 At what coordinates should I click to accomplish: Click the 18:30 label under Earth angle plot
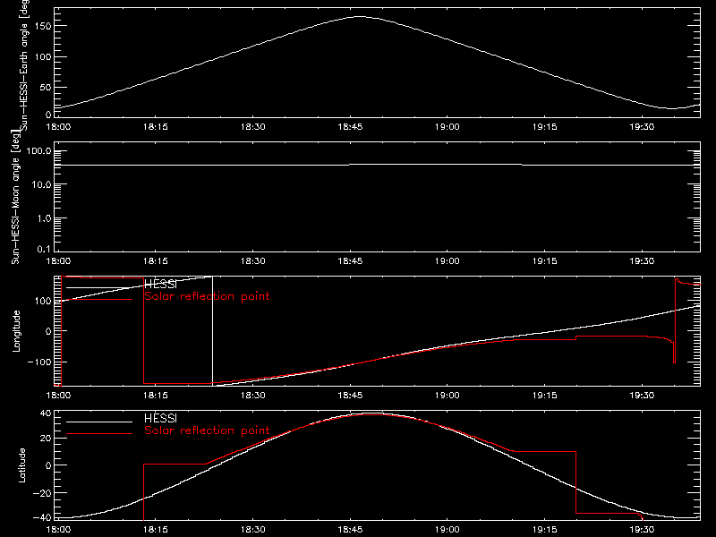[x=253, y=127]
